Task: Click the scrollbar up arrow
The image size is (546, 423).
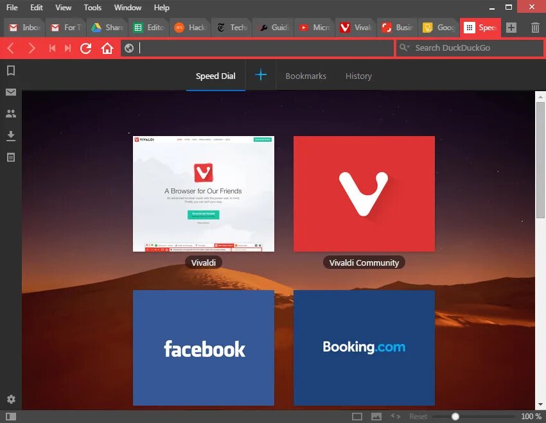Action: [x=540, y=97]
